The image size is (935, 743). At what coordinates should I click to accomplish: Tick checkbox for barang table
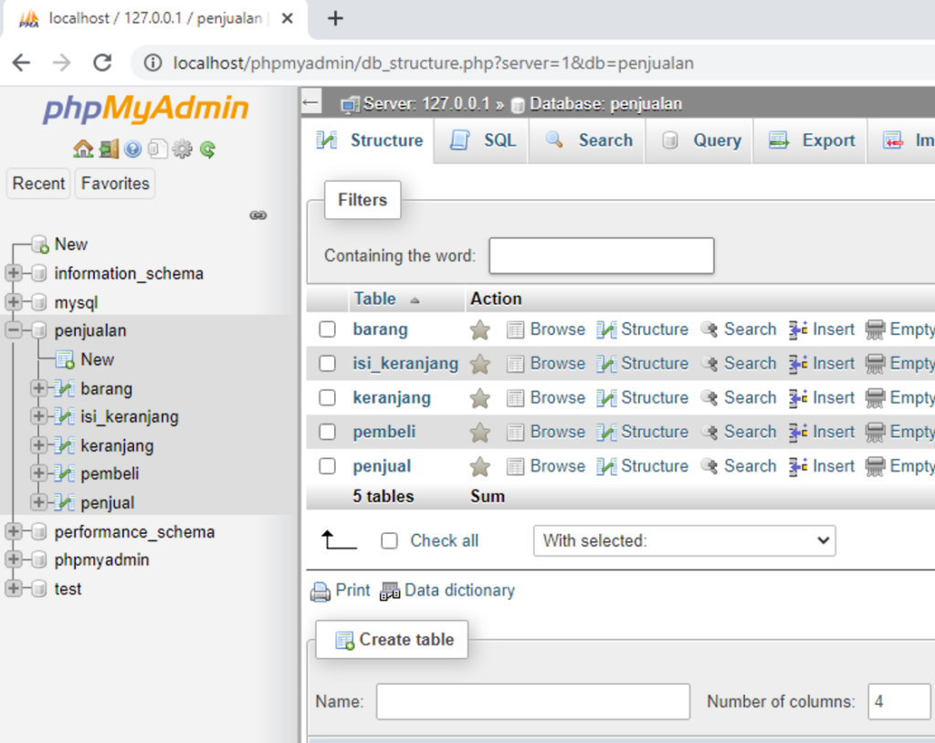(328, 330)
